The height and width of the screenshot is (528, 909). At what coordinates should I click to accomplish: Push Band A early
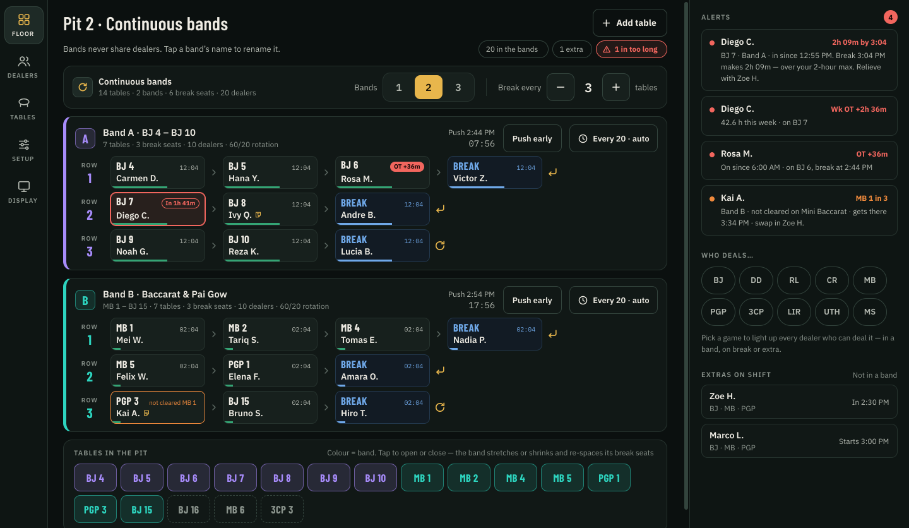pyautogui.click(x=532, y=138)
